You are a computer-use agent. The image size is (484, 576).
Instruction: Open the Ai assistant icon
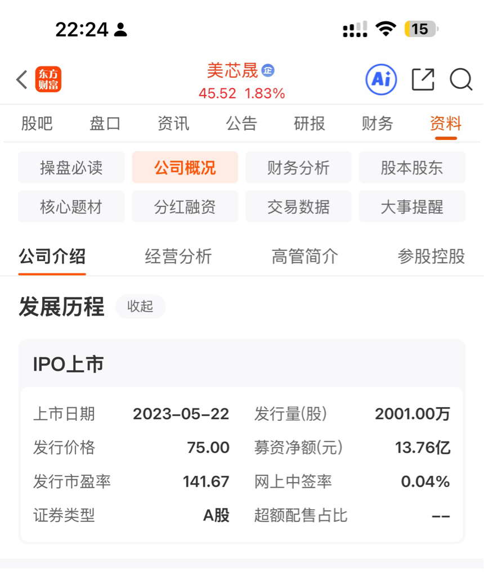[381, 79]
